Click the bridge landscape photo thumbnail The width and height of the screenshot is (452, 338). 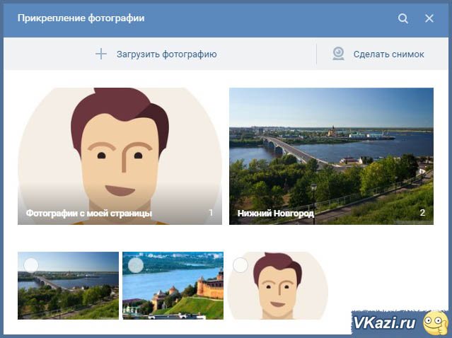tap(69, 286)
